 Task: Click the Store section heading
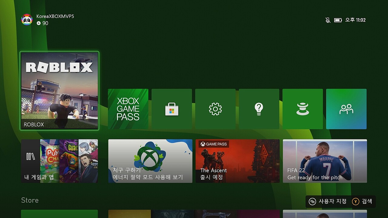click(x=30, y=200)
